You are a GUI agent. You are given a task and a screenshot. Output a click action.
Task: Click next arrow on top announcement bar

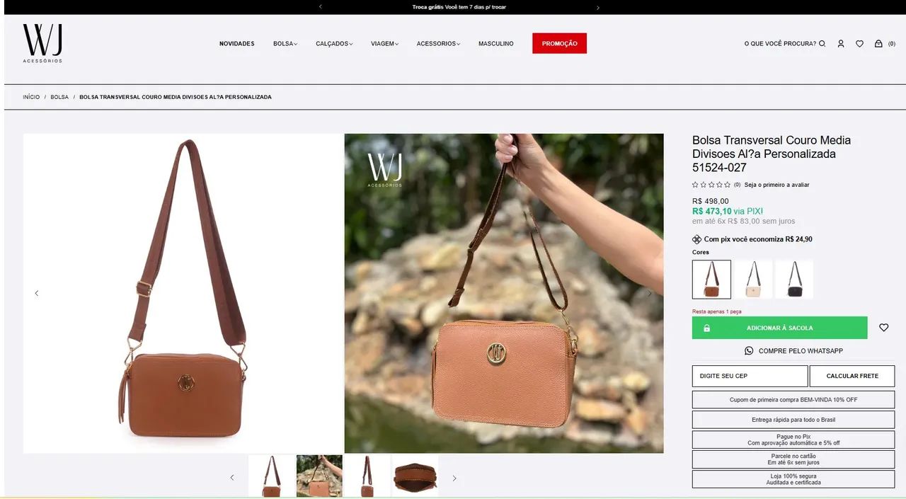[598, 7]
